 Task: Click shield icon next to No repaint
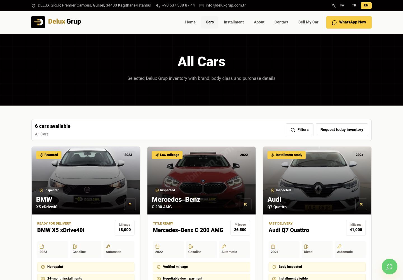pyautogui.click(x=43, y=267)
